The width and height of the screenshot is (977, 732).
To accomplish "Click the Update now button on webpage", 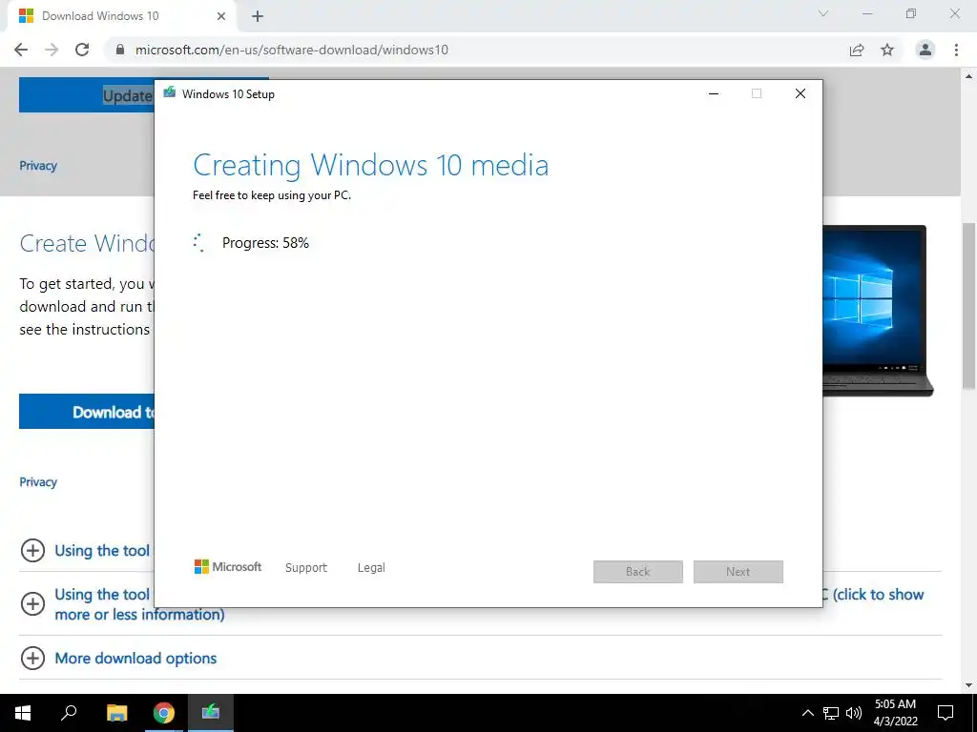I will [87, 95].
